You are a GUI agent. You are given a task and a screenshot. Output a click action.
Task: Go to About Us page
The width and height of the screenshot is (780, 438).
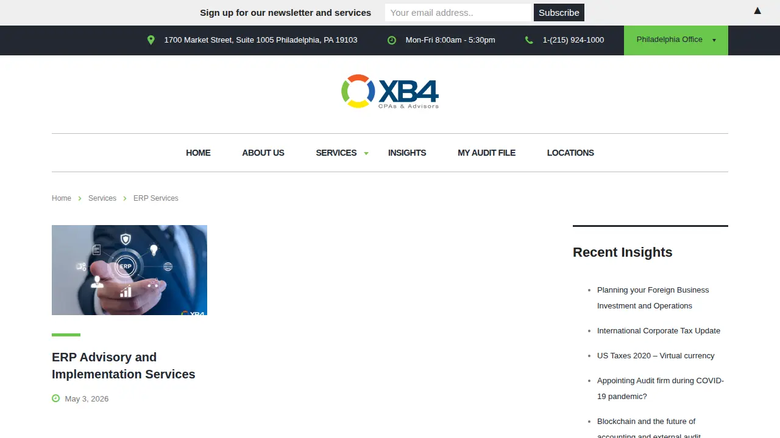coord(263,153)
